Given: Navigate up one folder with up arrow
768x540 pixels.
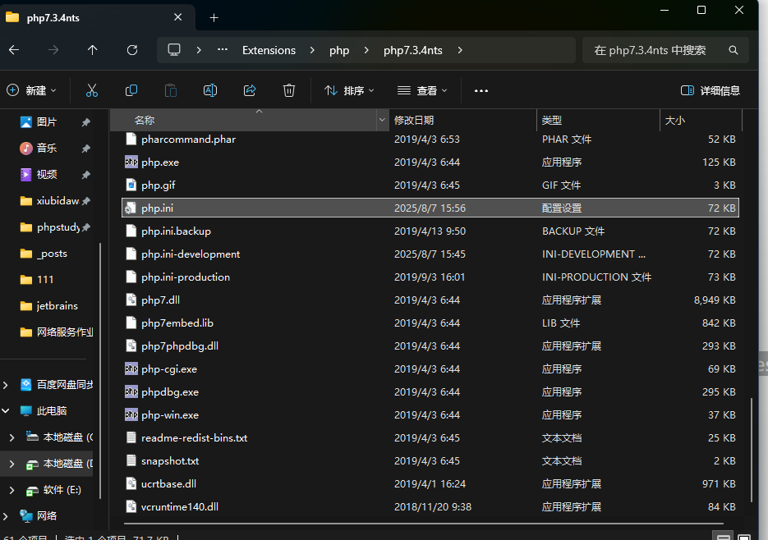Looking at the screenshot, I should point(92,50).
